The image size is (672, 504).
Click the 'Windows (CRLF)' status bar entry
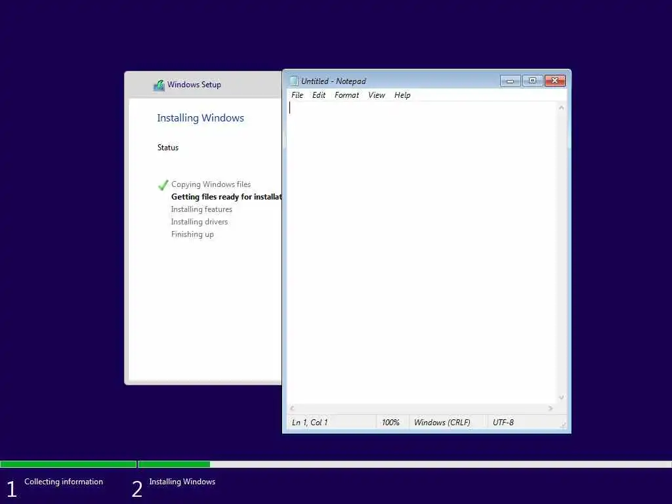coord(442,423)
